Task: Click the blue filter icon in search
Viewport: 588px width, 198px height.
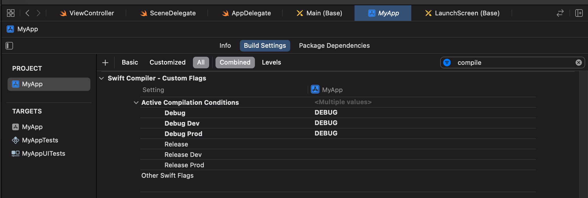Action: [447, 63]
